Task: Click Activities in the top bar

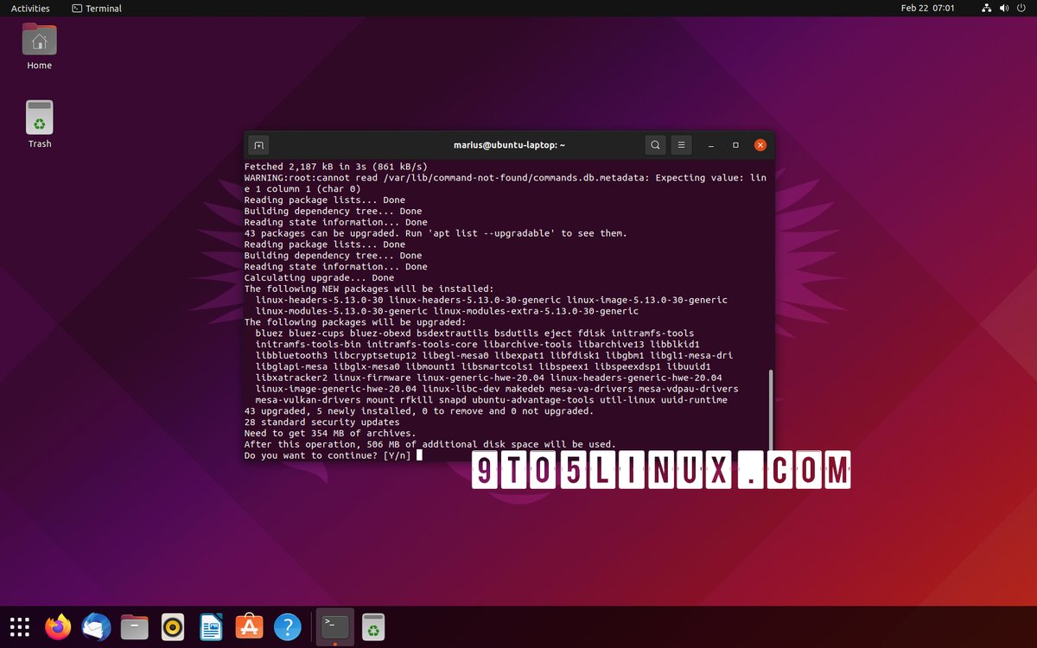Action: [29, 8]
